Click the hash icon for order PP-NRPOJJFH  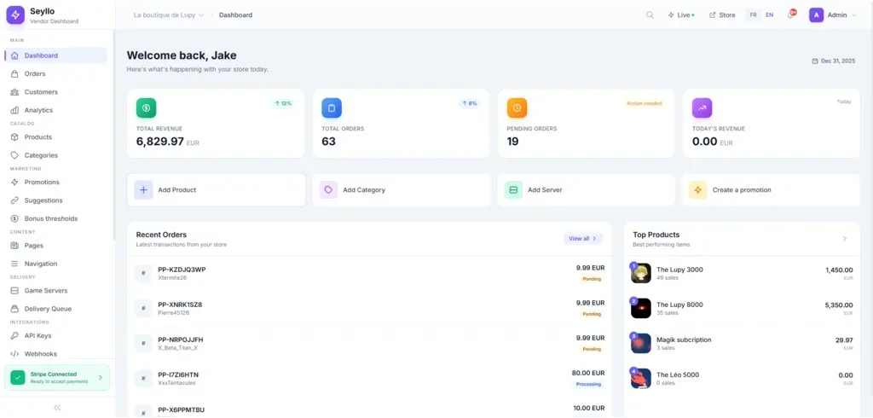pos(143,343)
